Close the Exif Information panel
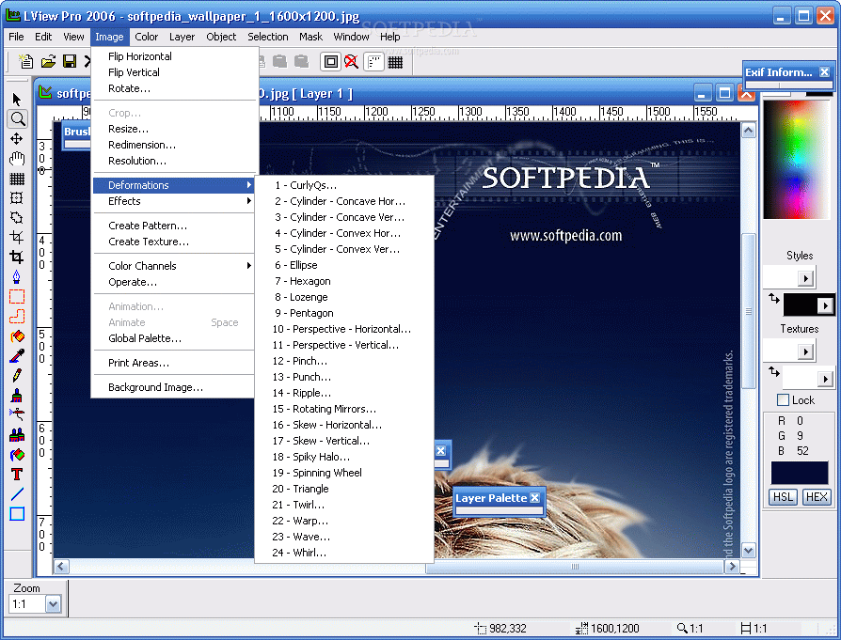 (x=824, y=71)
